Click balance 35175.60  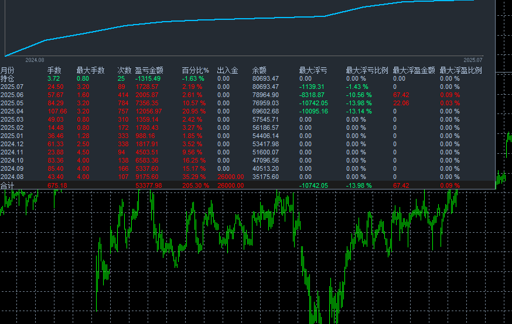tap(265, 177)
